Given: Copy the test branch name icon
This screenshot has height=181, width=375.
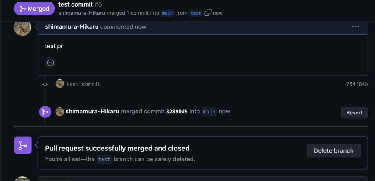Looking at the screenshot, I should click(208, 13).
